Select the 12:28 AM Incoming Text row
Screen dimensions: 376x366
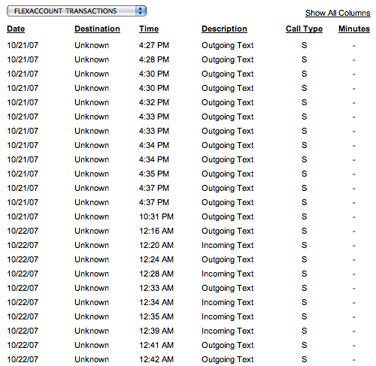tap(188, 274)
